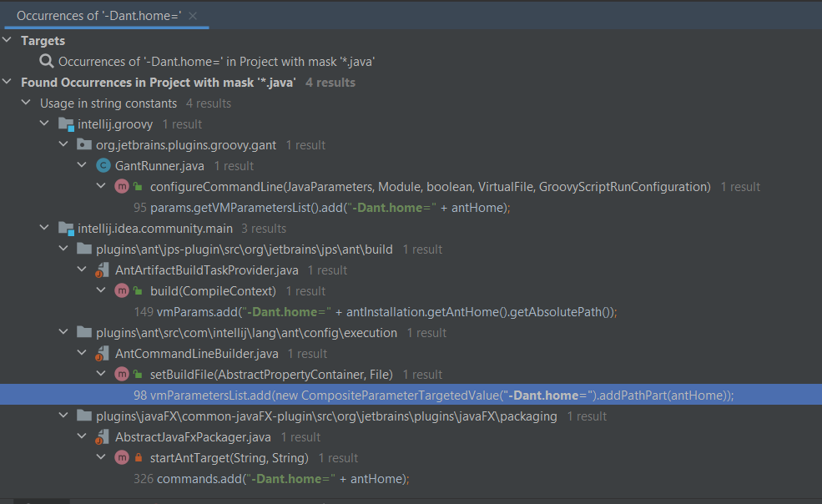Collapse the javaFX\packaging folder node
Screen dimensions: 822x504
click(x=63, y=416)
